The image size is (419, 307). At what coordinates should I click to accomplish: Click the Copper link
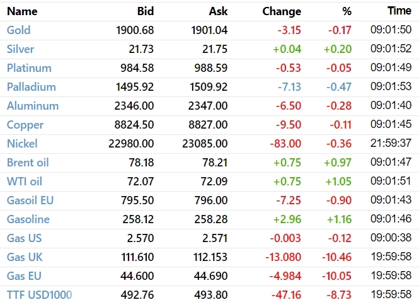[25, 125]
